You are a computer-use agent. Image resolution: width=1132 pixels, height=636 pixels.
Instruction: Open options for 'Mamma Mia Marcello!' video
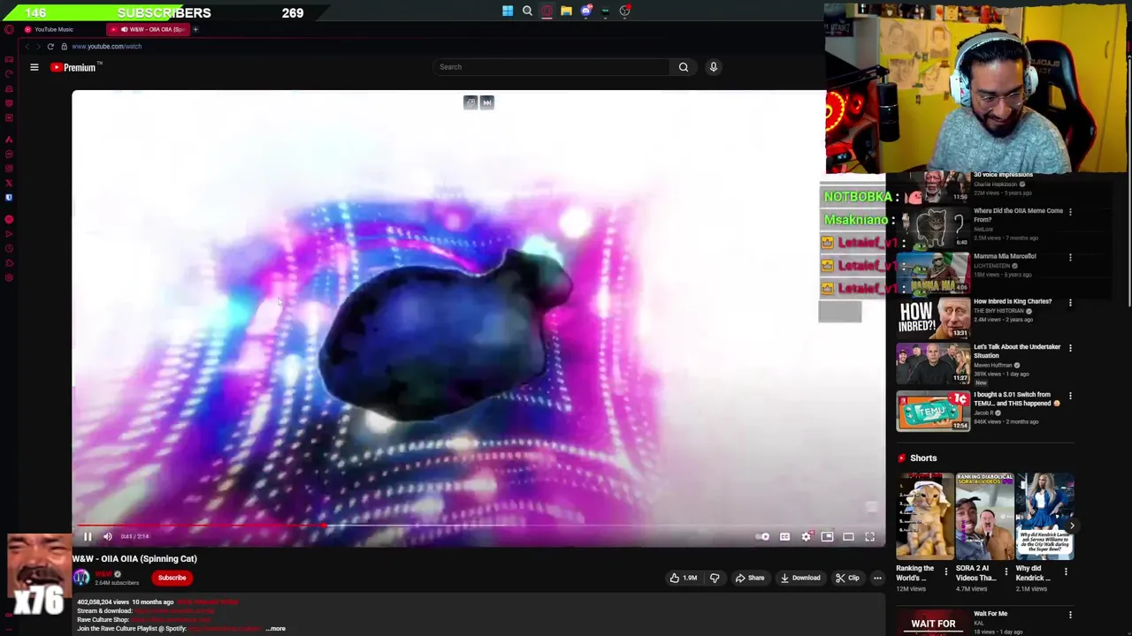[1070, 257]
